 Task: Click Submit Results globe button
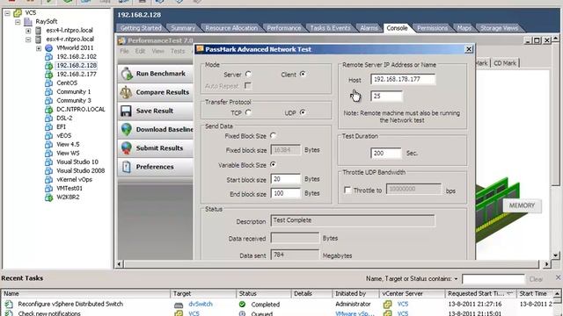point(126,148)
